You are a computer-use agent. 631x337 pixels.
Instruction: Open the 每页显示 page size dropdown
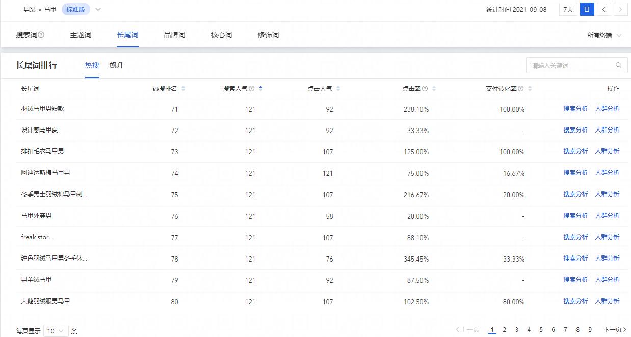point(55,331)
